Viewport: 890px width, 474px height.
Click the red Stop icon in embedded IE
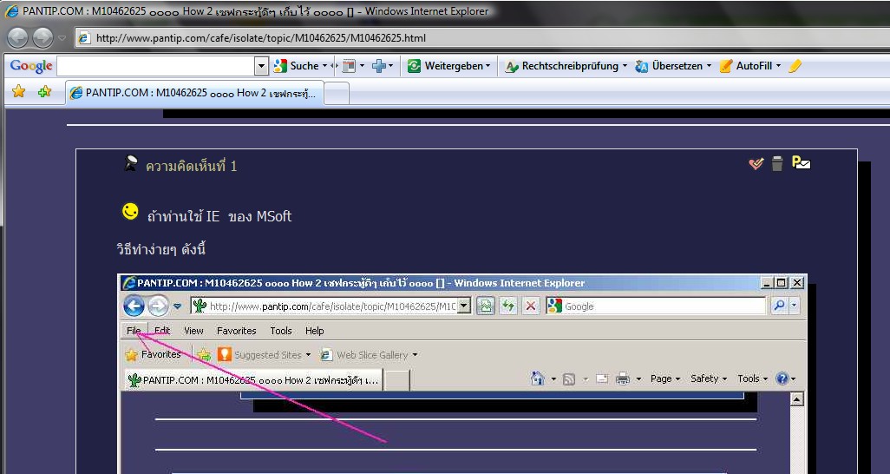(x=531, y=306)
